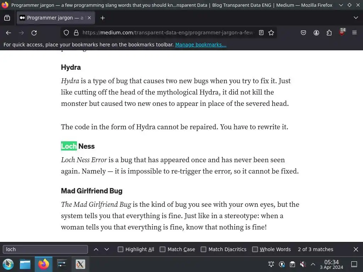Expand the list all tabs chevron

click(356, 18)
